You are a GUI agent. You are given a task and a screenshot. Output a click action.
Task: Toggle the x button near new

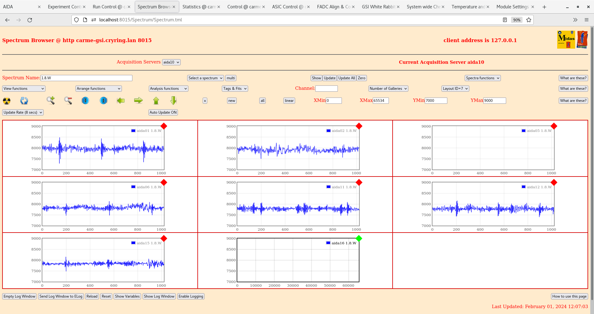[x=204, y=100]
